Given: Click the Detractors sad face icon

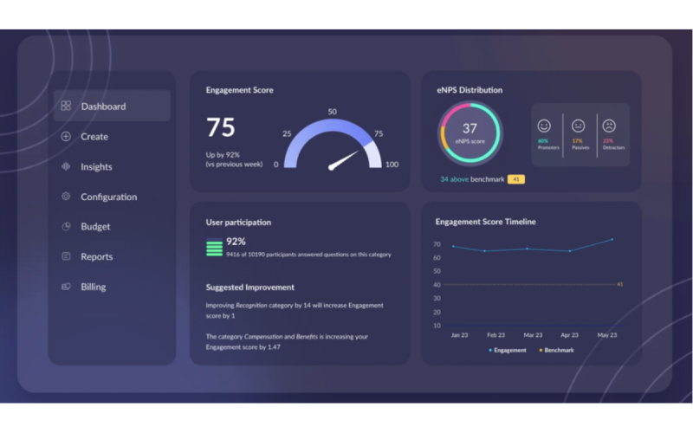Looking at the screenshot, I should pos(609,126).
